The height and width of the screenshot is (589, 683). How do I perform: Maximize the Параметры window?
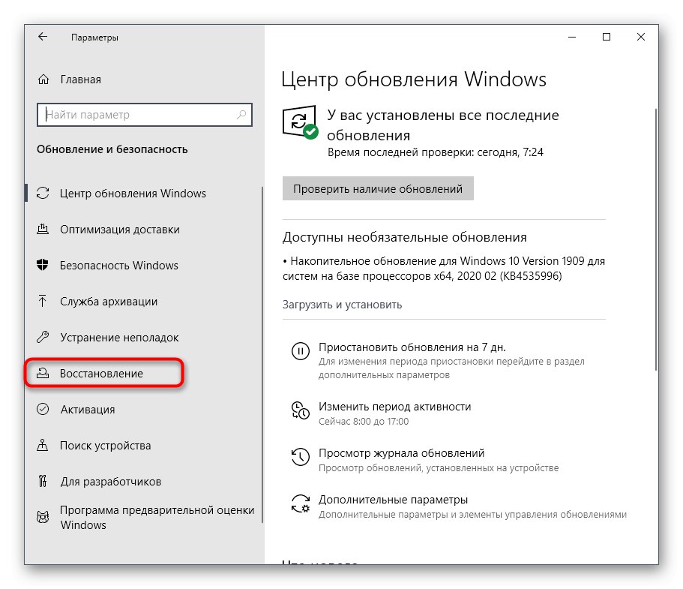point(607,37)
